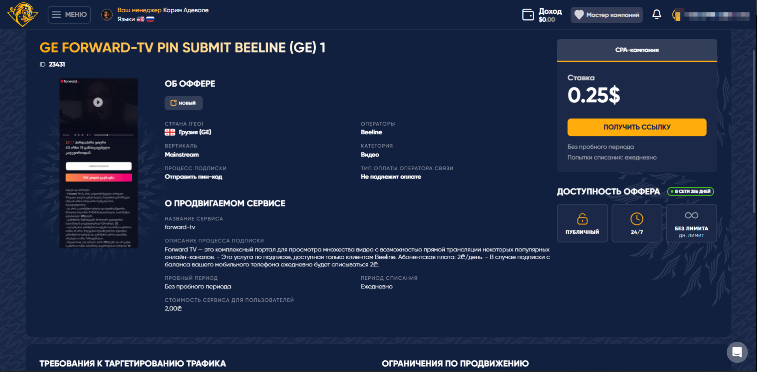Click the Видео category value
Image resolution: width=757 pixels, height=372 pixels.
tap(370, 154)
